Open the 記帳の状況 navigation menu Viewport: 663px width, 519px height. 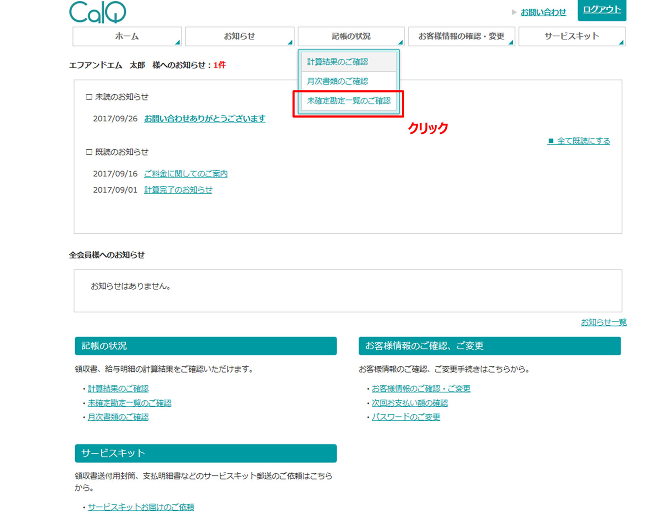pos(351,36)
